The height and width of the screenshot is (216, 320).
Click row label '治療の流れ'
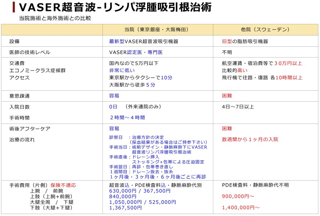22,140
